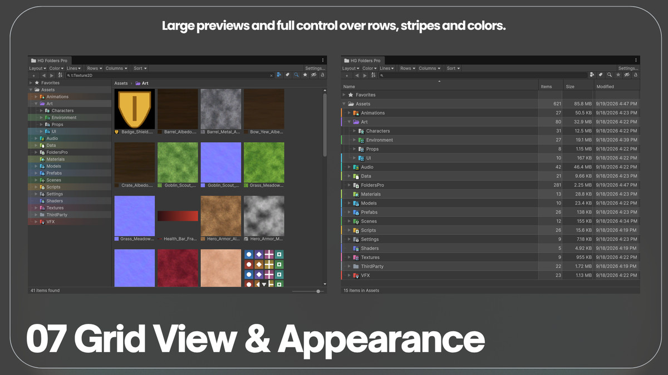Sort by the Name column header
This screenshot has height=375, width=668.
point(440,86)
